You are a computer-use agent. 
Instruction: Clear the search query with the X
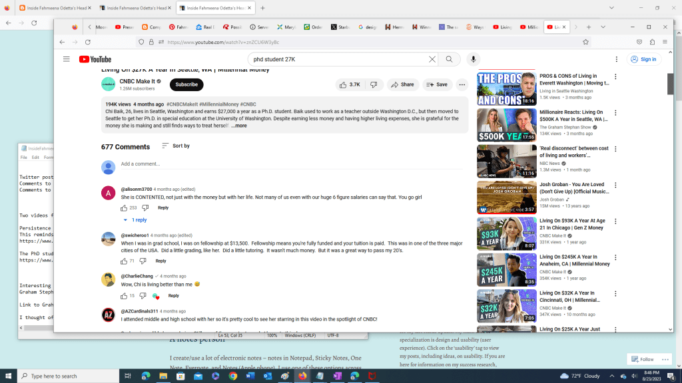(x=432, y=59)
